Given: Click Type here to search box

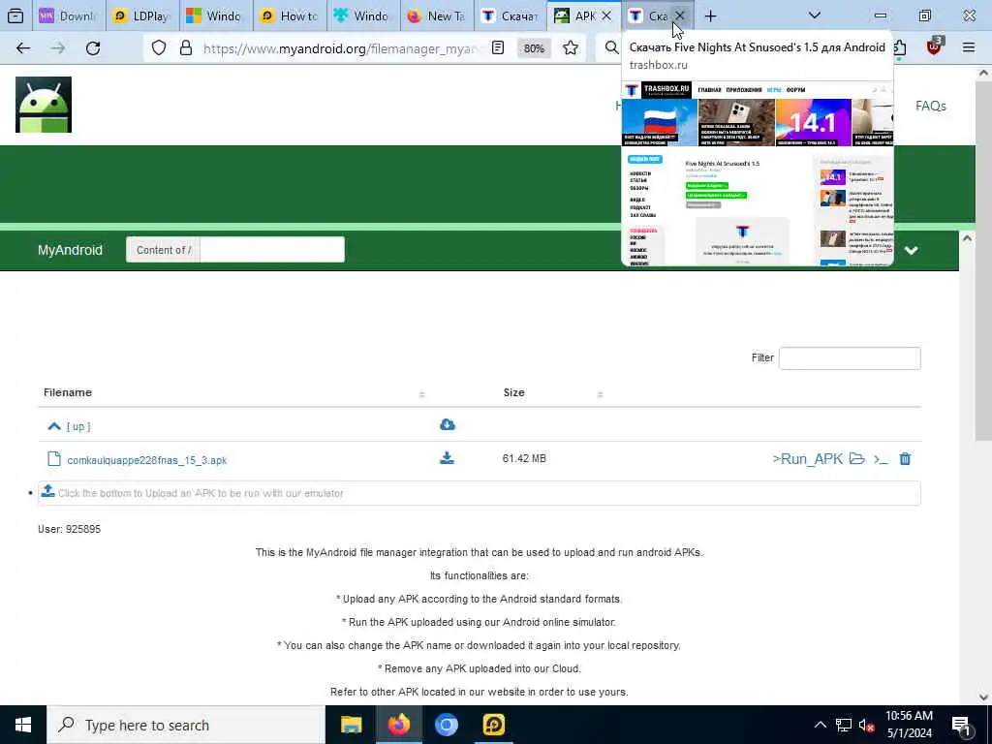Looking at the screenshot, I should pos(185,725).
